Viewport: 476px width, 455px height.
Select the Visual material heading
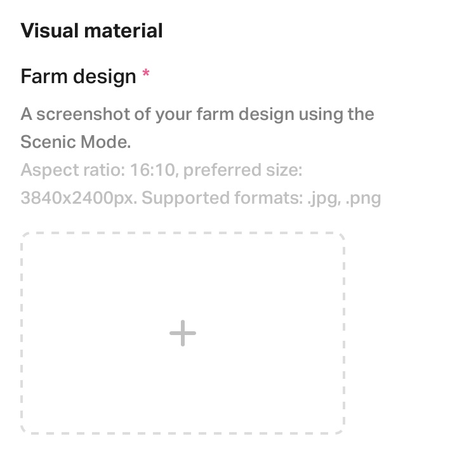click(x=91, y=30)
